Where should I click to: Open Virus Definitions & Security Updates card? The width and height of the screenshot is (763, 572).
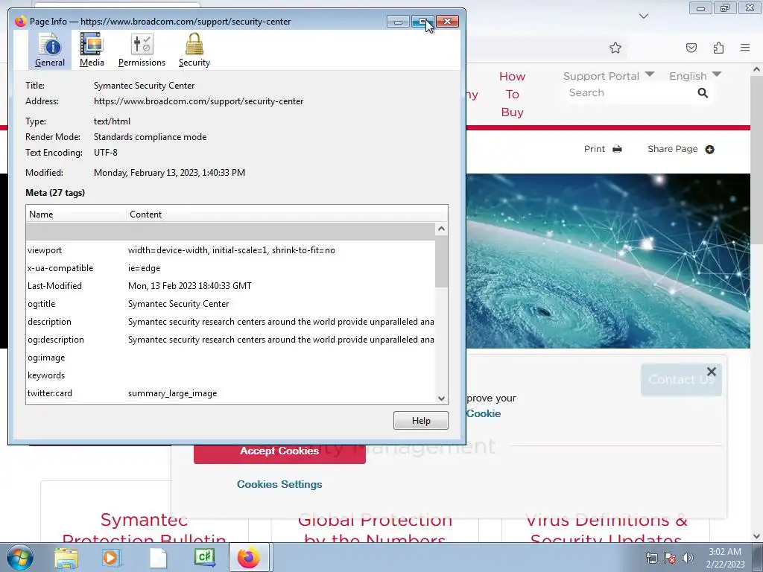click(607, 530)
